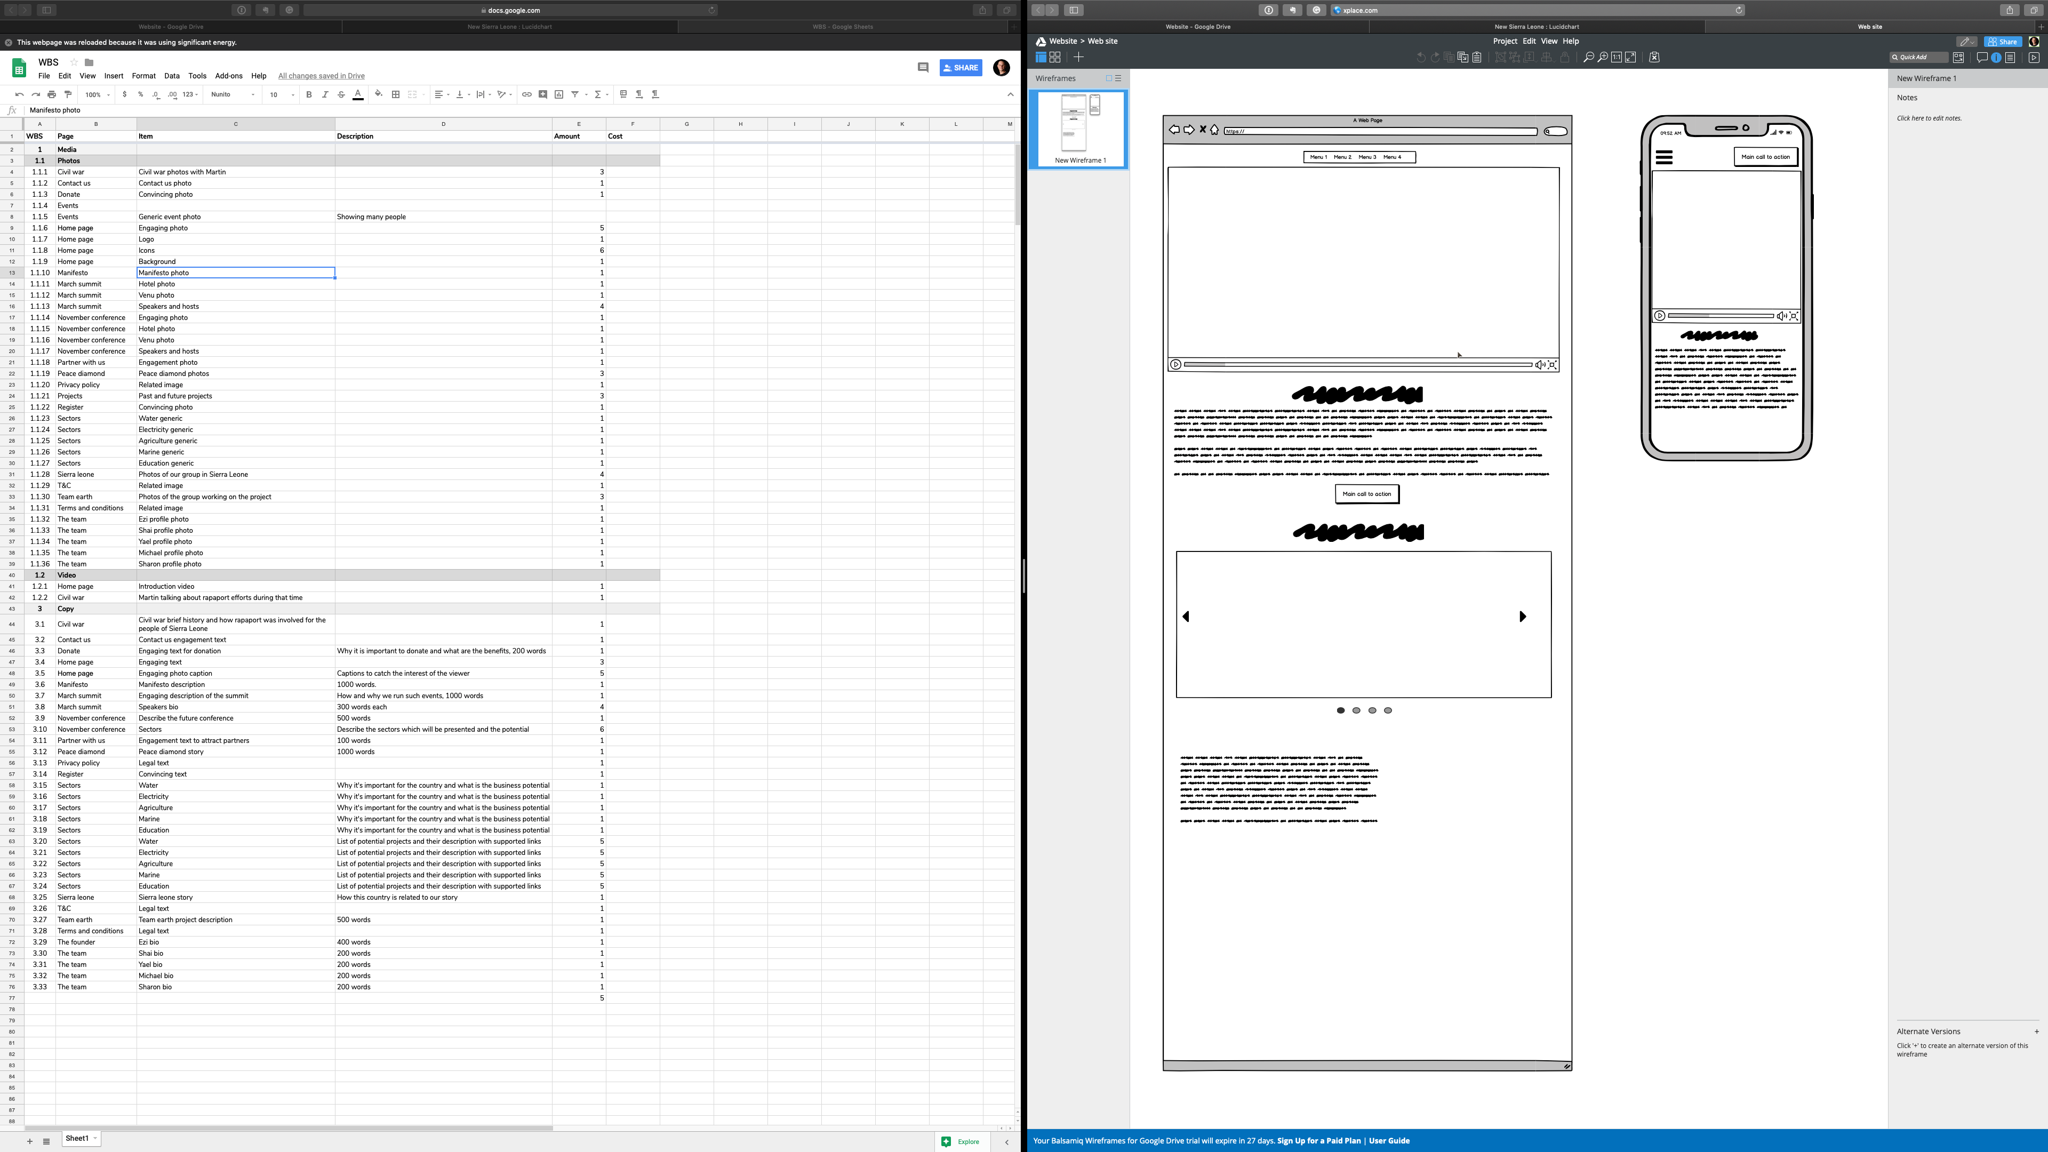Switch wireframes navigator to thumbnail view

click(1109, 78)
